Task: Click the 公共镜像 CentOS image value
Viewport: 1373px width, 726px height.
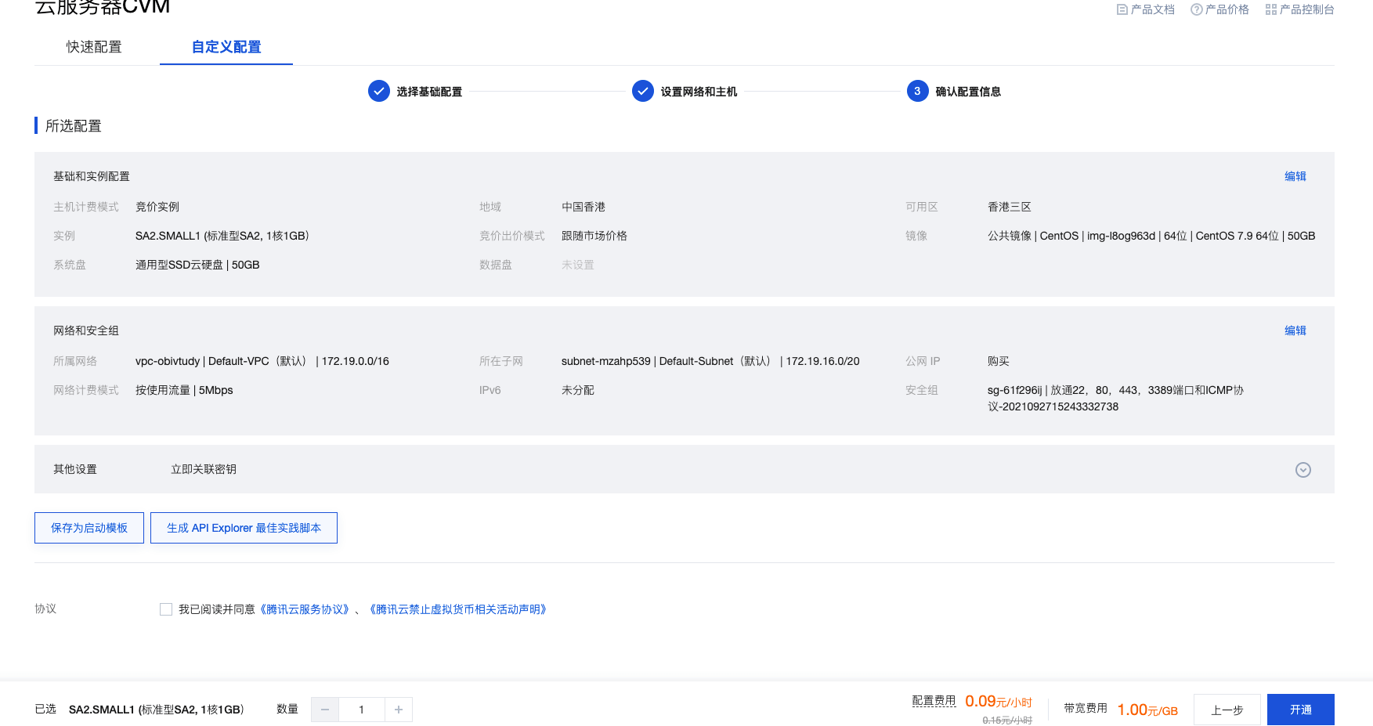Action: pyautogui.click(x=1151, y=236)
